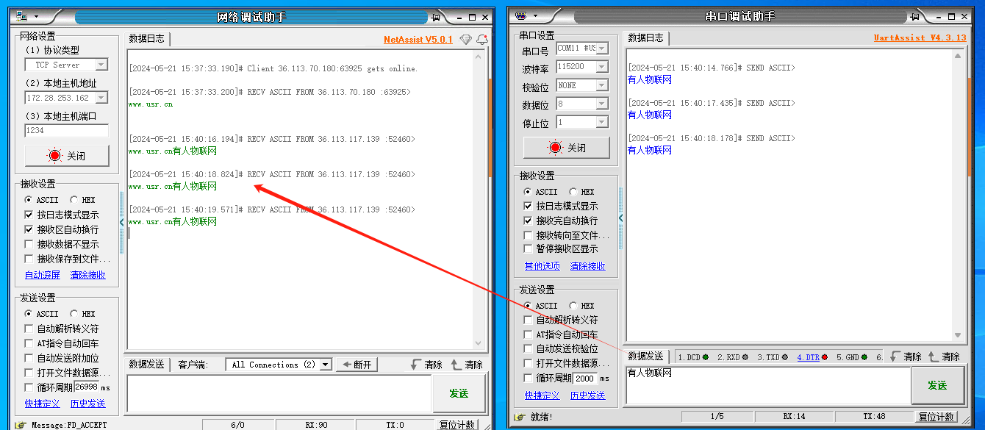This screenshot has height=430, width=985.
Task: Select HEX receive mode in NetAssist
Action: coord(82,200)
